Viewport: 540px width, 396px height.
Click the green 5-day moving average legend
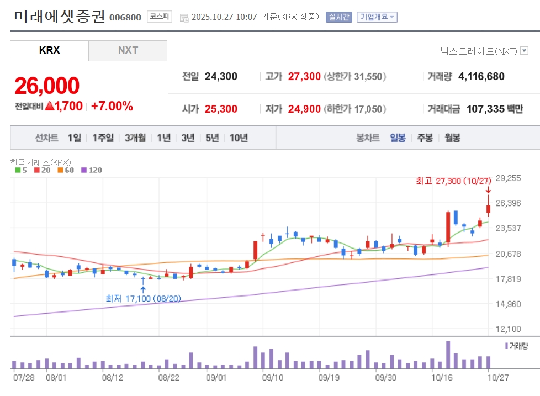pos(21,170)
